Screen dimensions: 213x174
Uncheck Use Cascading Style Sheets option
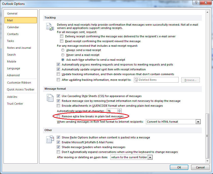point(58,96)
